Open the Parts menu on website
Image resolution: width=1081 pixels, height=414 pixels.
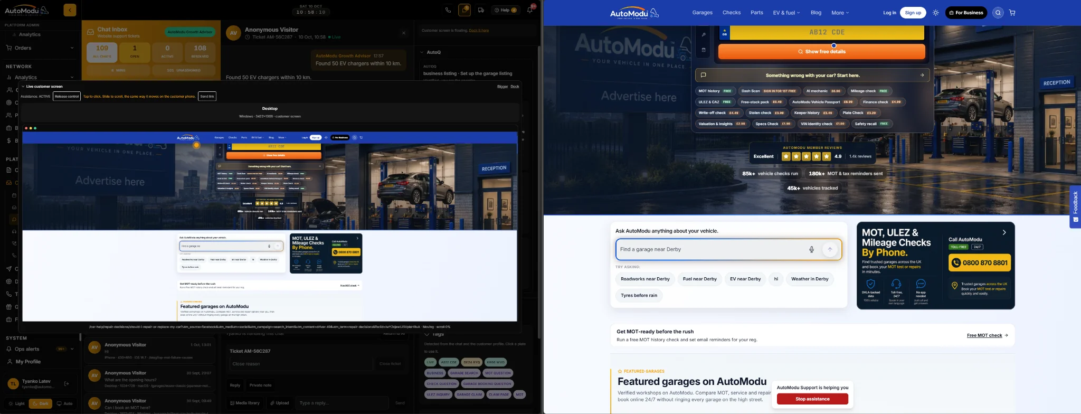tap(757, 13)
